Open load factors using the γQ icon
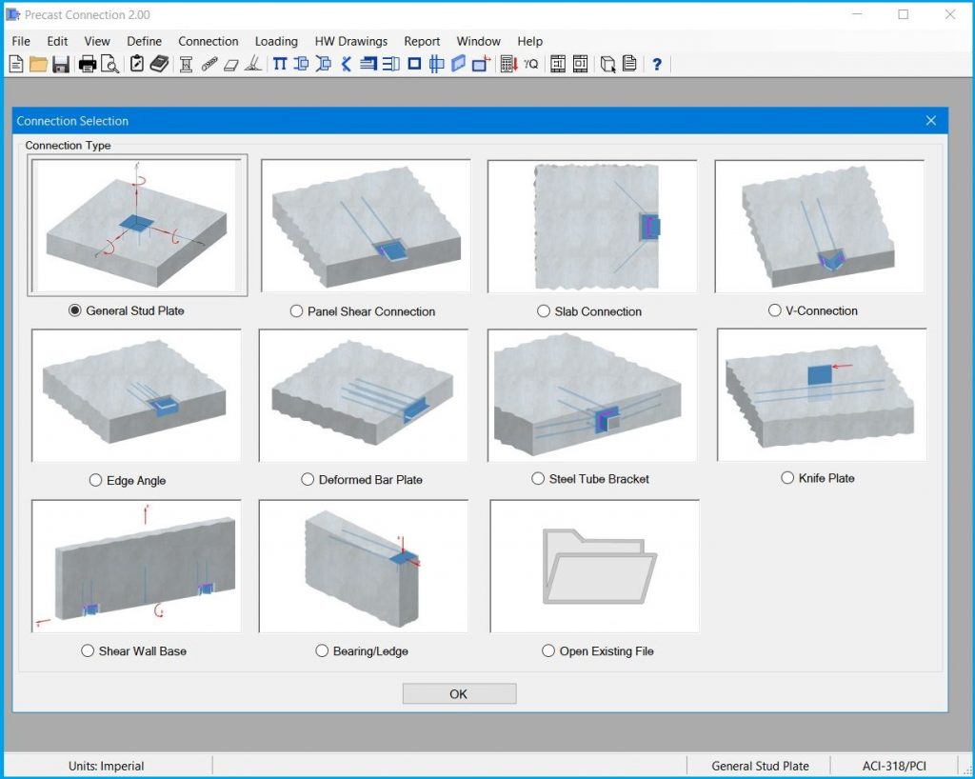This screenshot has width=975, height=779. pyautogui.click(x=529, y=64)
